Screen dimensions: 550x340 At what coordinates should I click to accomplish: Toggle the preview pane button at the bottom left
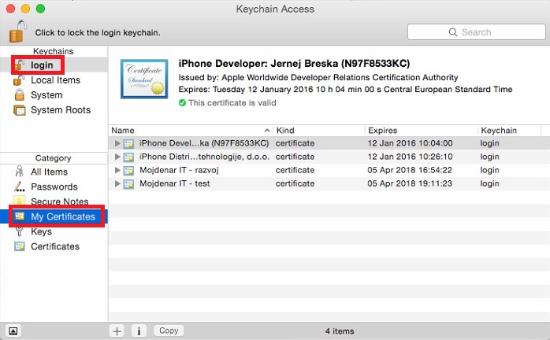[x=13, y=331]
